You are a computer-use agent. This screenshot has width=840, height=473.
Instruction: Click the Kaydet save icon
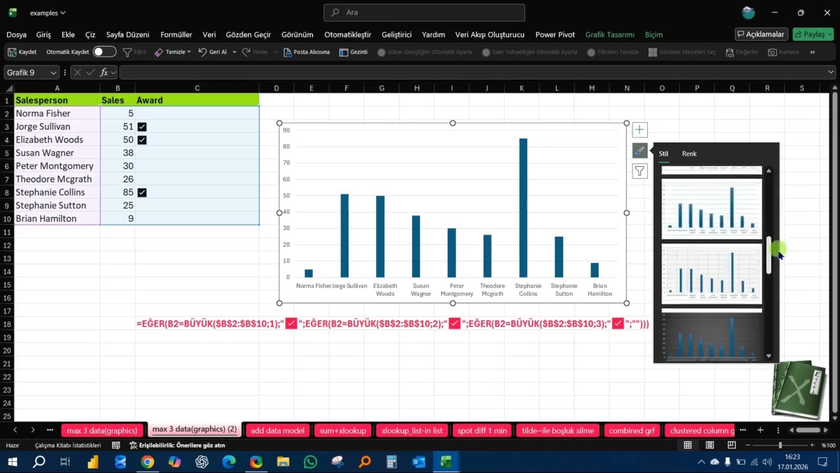[x=12, y=52]
